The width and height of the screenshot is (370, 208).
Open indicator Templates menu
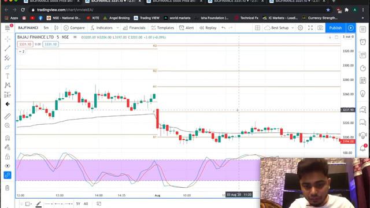[162, 28]
